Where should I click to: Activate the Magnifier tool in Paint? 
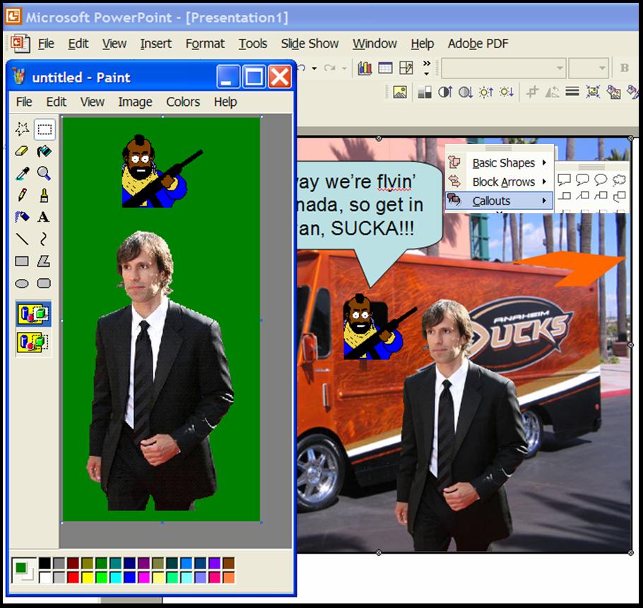pos(44,173)
